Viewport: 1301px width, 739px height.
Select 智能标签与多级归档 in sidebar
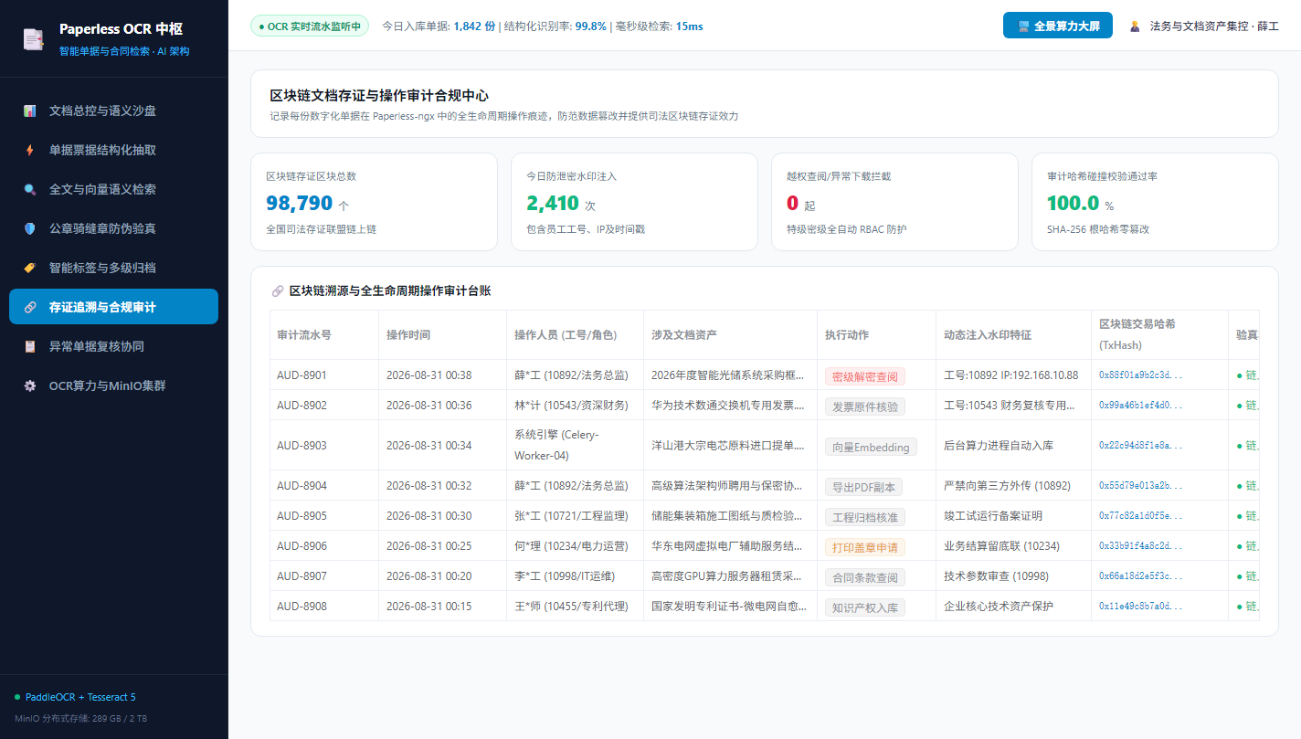tap(113, 268)
